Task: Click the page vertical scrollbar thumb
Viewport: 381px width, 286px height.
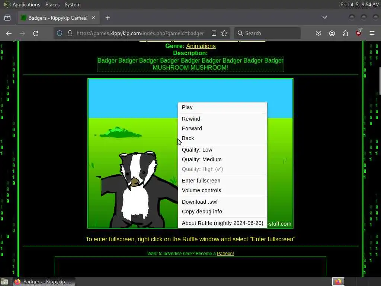Action: point(380,80)
